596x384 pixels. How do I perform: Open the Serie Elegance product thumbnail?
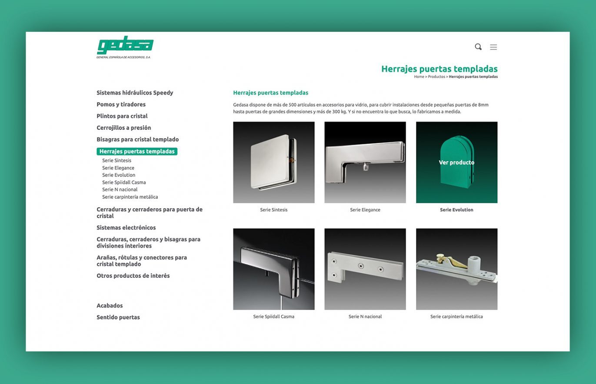click(365, 162)
